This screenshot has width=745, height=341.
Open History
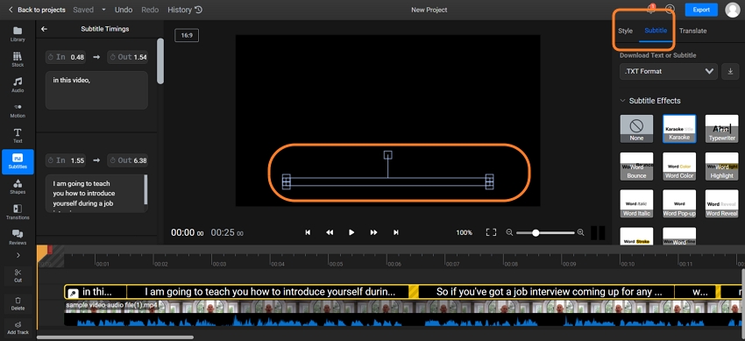pos(185,10)
